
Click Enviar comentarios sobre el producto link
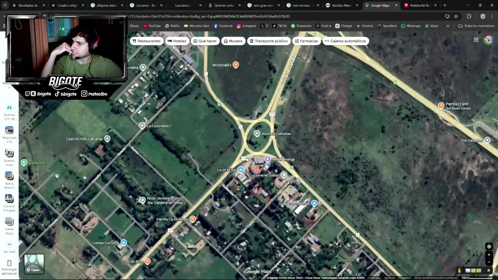[x=436, y=278]
